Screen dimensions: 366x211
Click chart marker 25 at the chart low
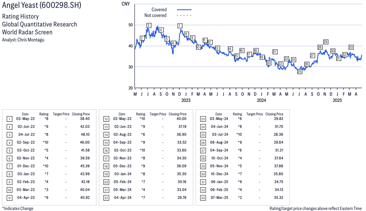[x=299, y=72]
